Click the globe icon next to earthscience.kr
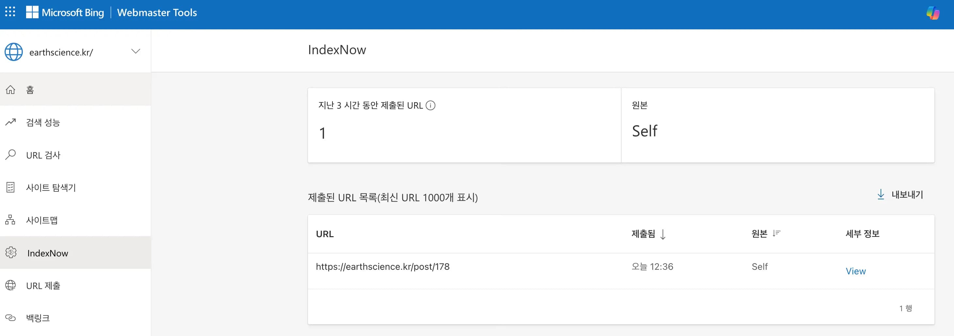This screenshot has width=954, height=336. tap(14, 52)
